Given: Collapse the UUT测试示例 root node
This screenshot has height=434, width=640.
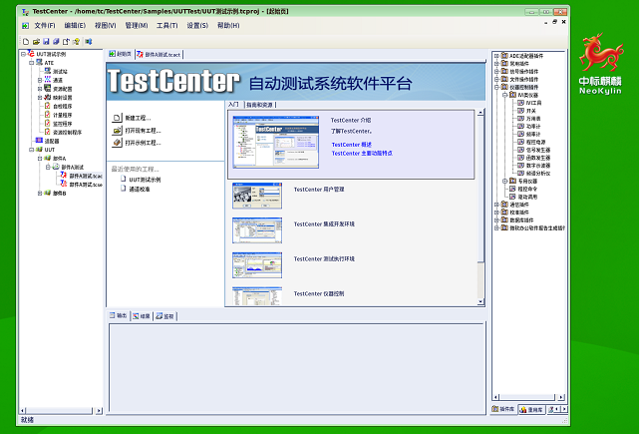Looking at the screenshot, I should coord(22,54).
